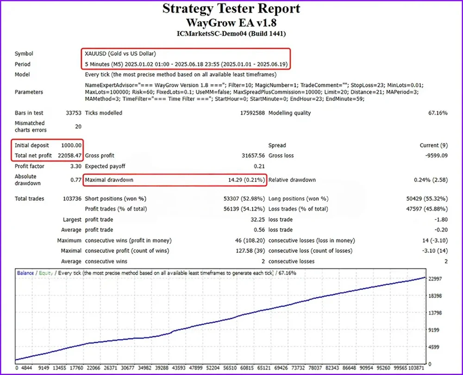Click the Bars in test value 33753

coord(74,113)
